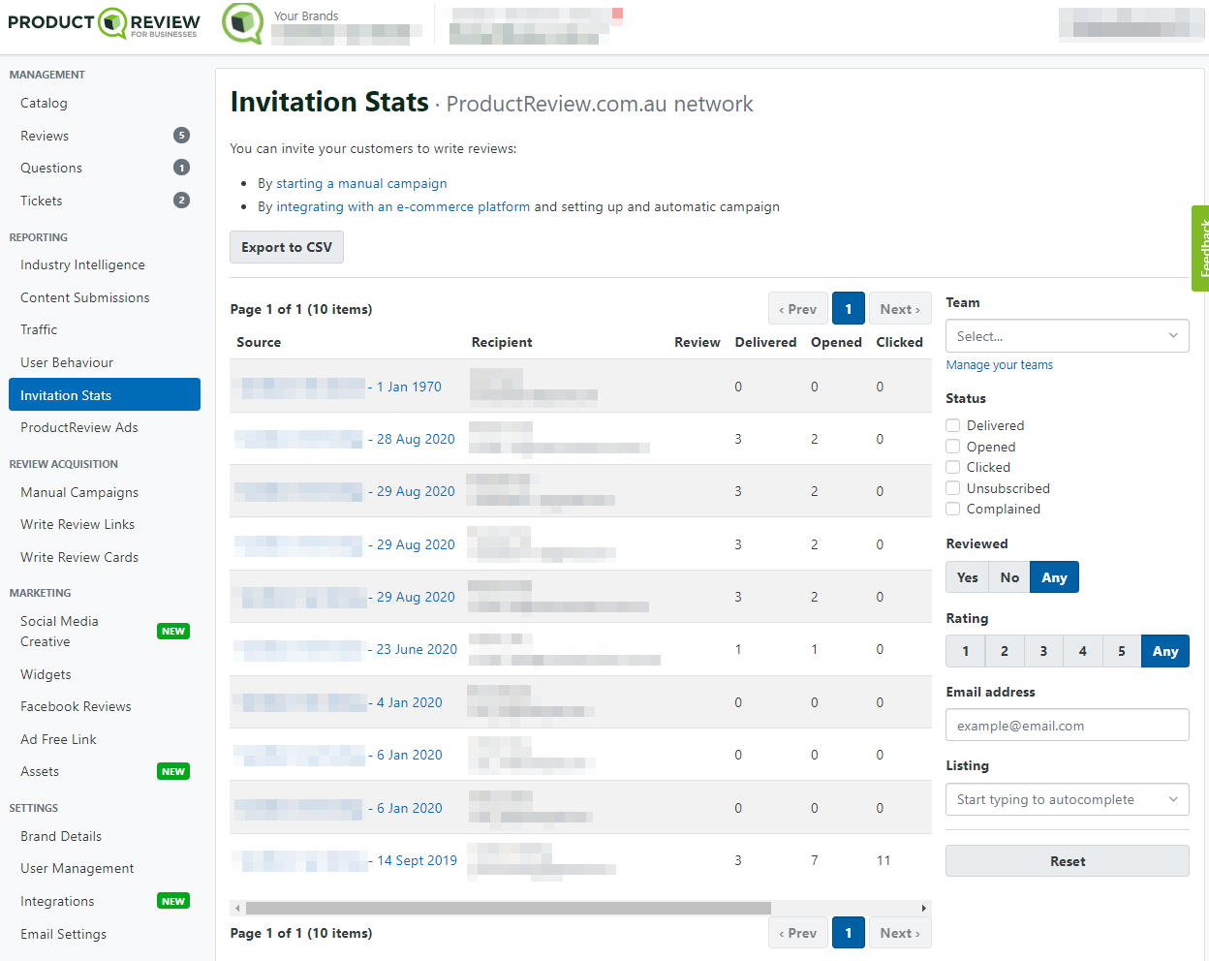Open User Management settings
Screen dimensions: 1209x961
77,868
